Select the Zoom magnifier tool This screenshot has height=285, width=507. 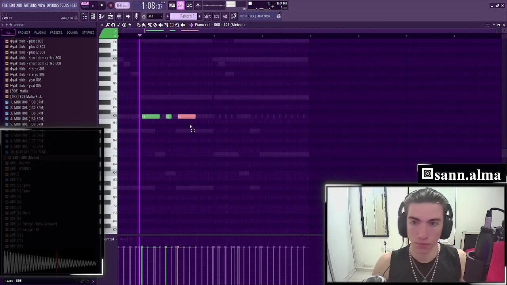[177, 25]
